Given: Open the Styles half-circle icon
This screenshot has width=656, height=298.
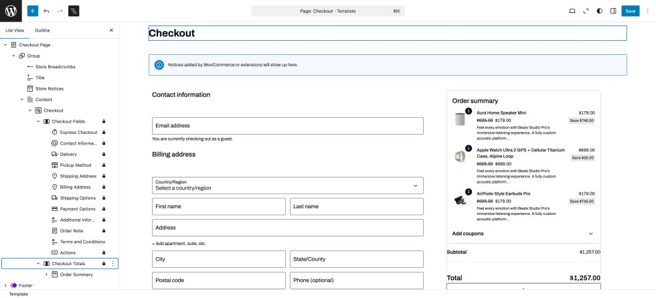Looking at the screenshot, I should (x=600, y=11).
